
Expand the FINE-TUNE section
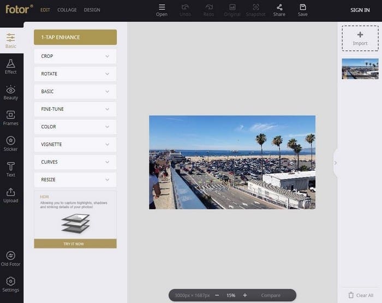coord(75,109)
